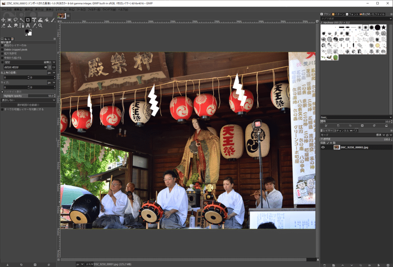393x267 pixels.
Task: Select the Paths tool
Action: [22, 26]
